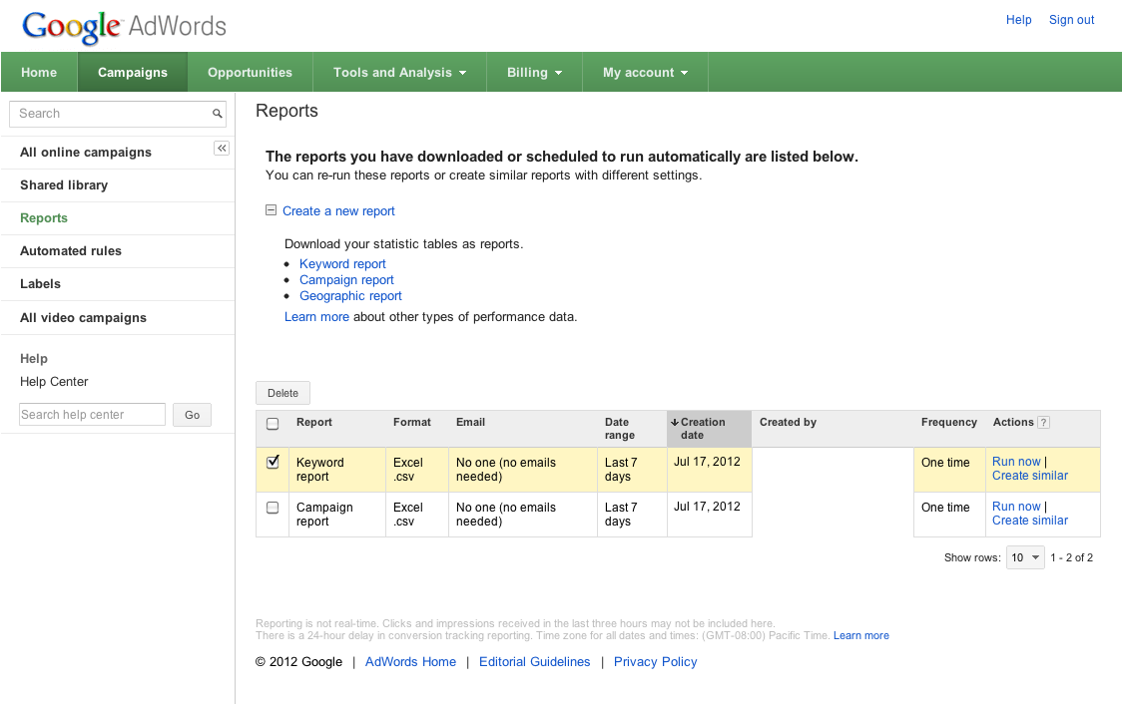The height and width of the screenshot is (704, 1122).
Task: Open the Campaign report link
Action: click(x=346, y=280)
